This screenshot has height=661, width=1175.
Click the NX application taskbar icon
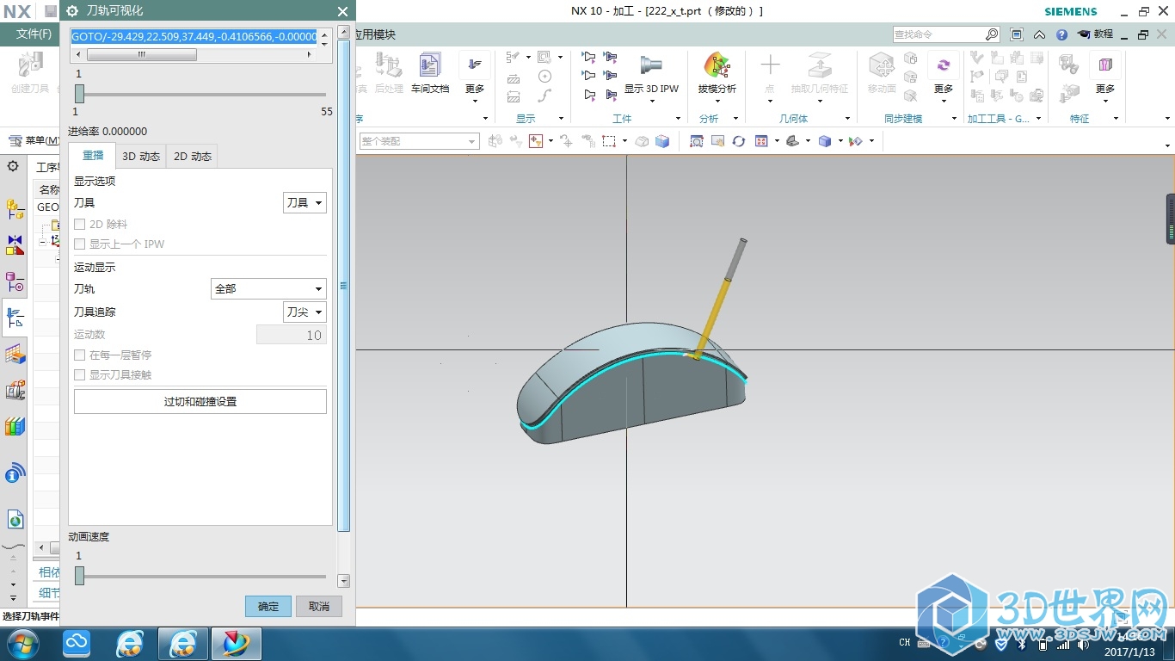click(x=237, y=644)
